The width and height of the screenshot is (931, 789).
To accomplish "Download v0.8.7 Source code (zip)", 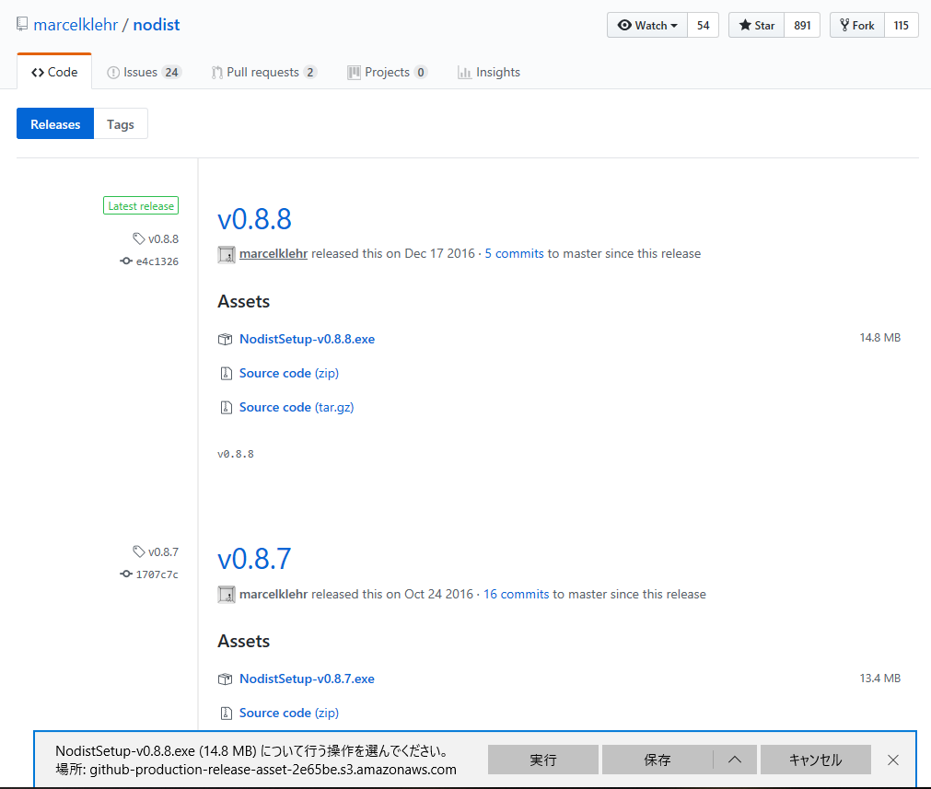I will tap(288, 713).
